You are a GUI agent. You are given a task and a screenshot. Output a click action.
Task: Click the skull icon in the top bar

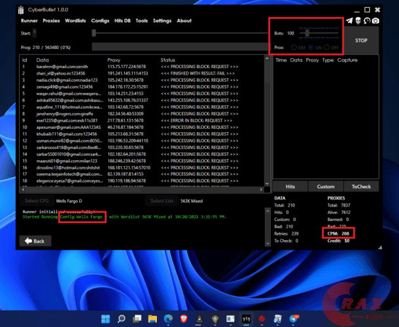[358, 21]
